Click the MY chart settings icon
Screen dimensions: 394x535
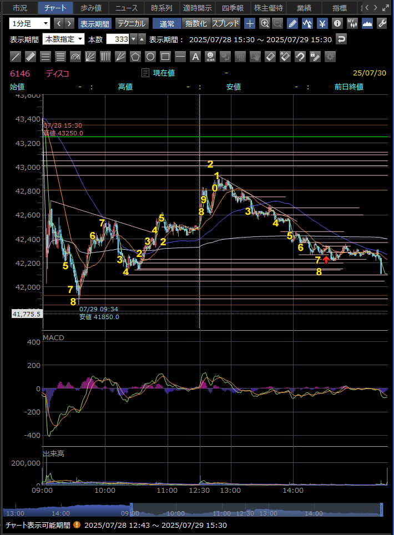[x=352, y=23]
